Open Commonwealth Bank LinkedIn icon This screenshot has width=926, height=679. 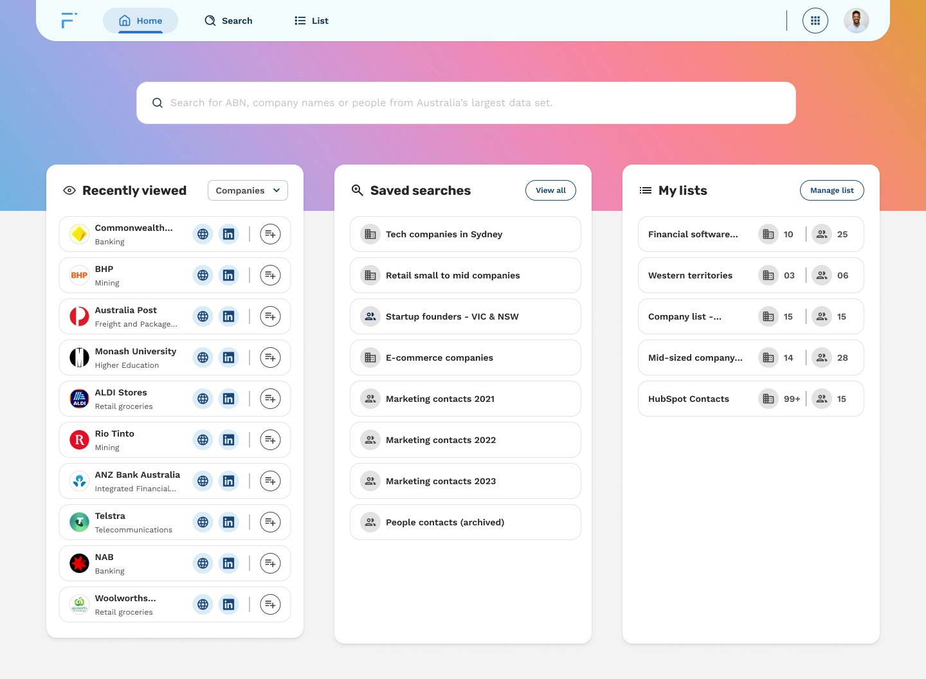[228, 234]
